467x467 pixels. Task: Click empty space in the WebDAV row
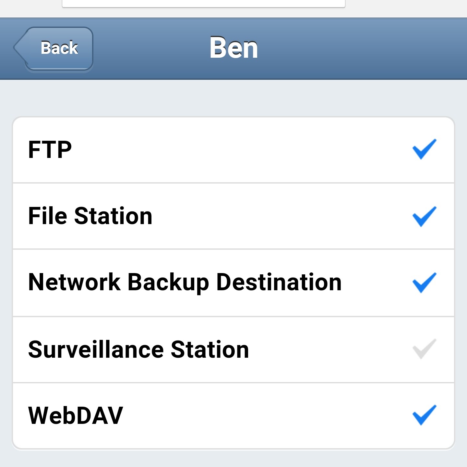tap(259, 415)
